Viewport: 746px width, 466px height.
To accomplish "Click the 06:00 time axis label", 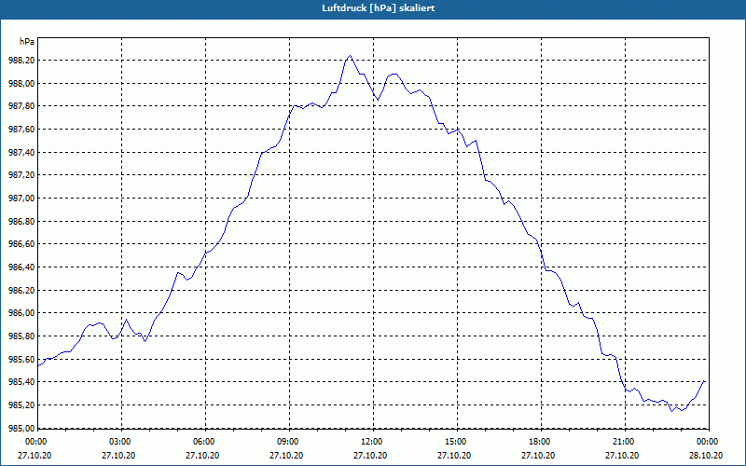I will click(205, 442).
